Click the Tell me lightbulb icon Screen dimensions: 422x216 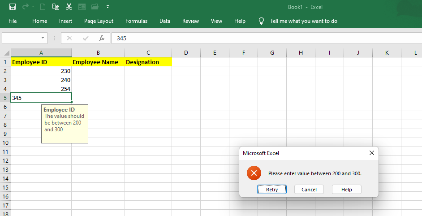click(x=262, y=21)
